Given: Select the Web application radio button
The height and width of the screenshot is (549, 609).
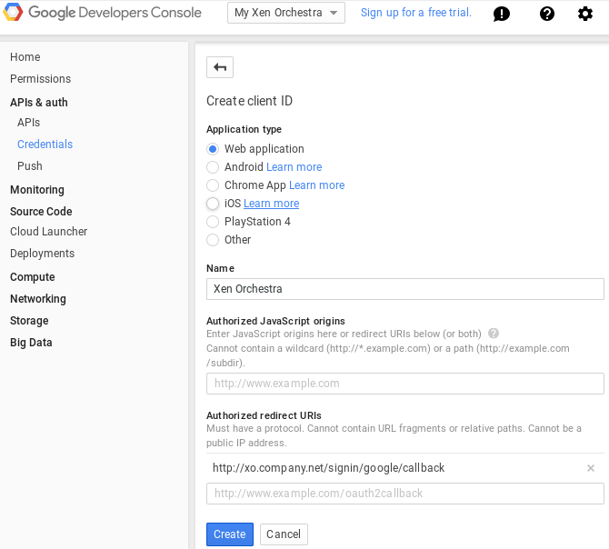Looking at the screenshot, I should click(x=213, y=149).
